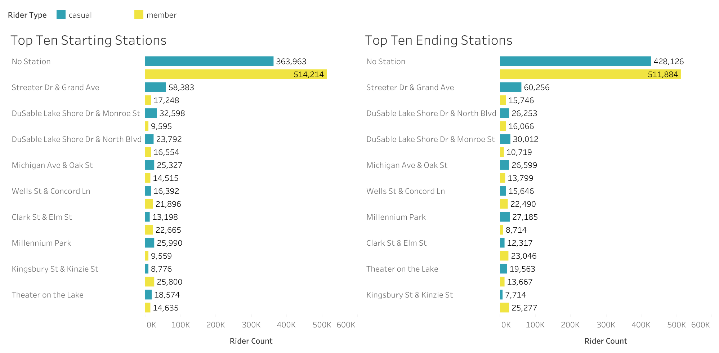
Task: Click casual bar with value 60,256
Action: 510,87
